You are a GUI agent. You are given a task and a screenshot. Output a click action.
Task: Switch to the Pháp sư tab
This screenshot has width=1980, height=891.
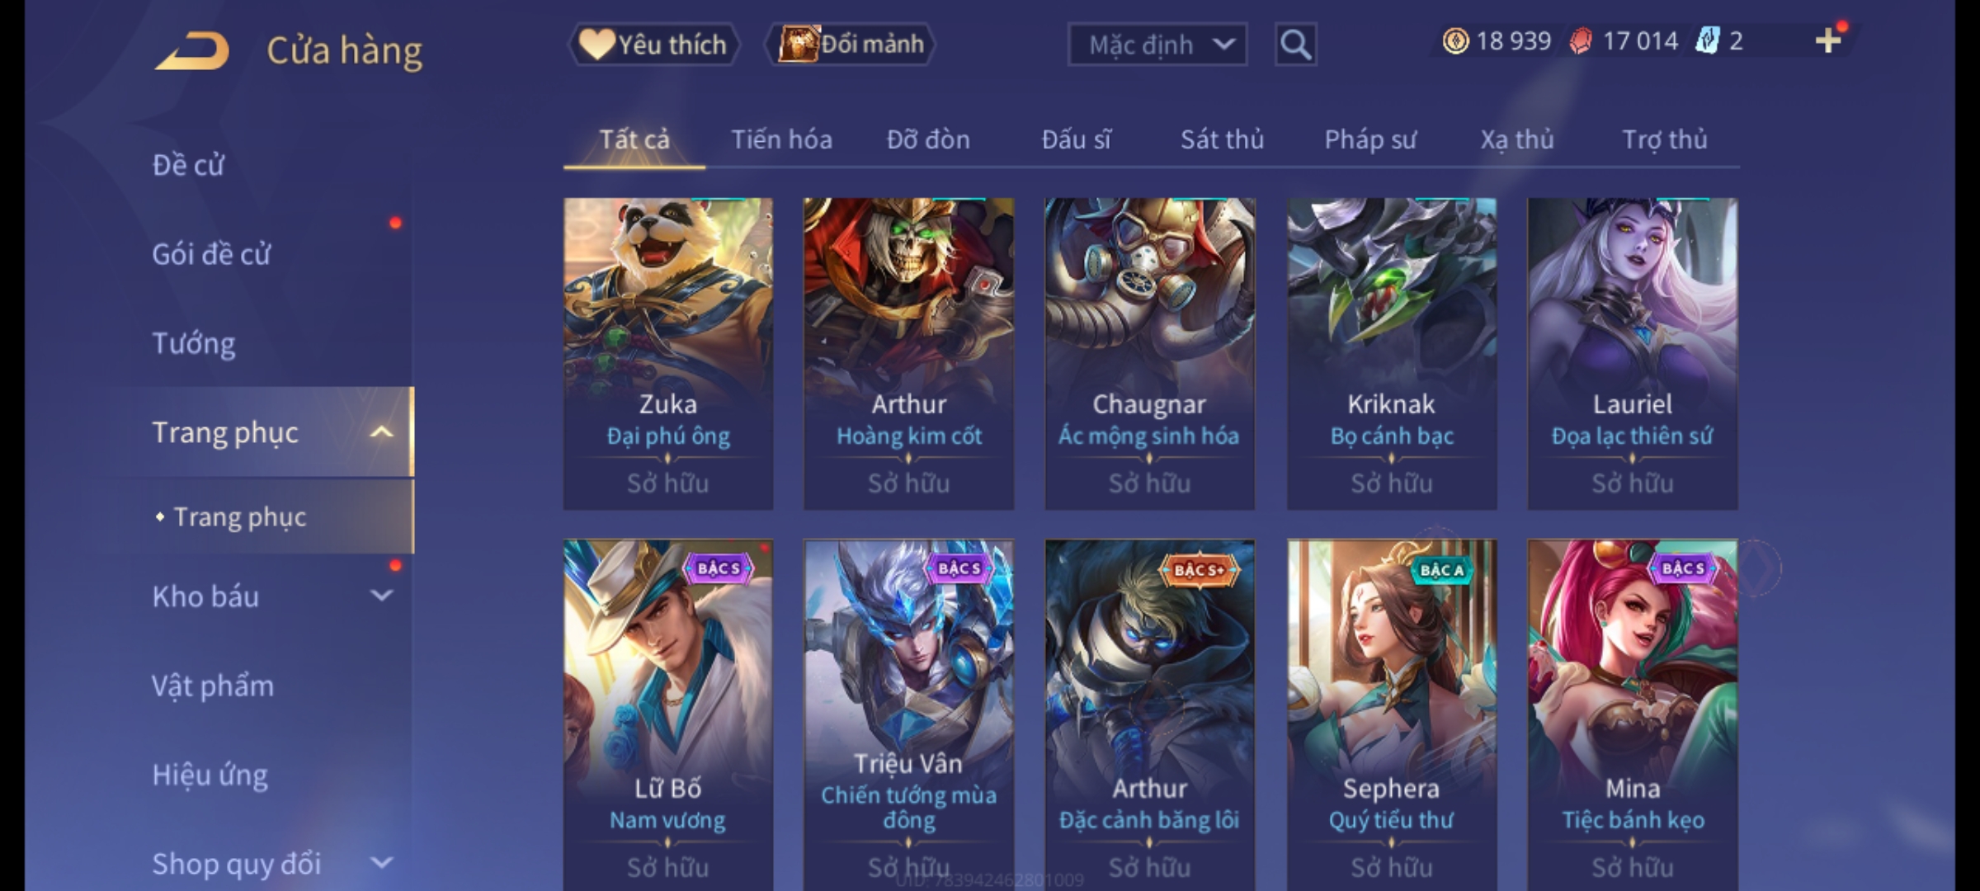(x=1370, y=139)
